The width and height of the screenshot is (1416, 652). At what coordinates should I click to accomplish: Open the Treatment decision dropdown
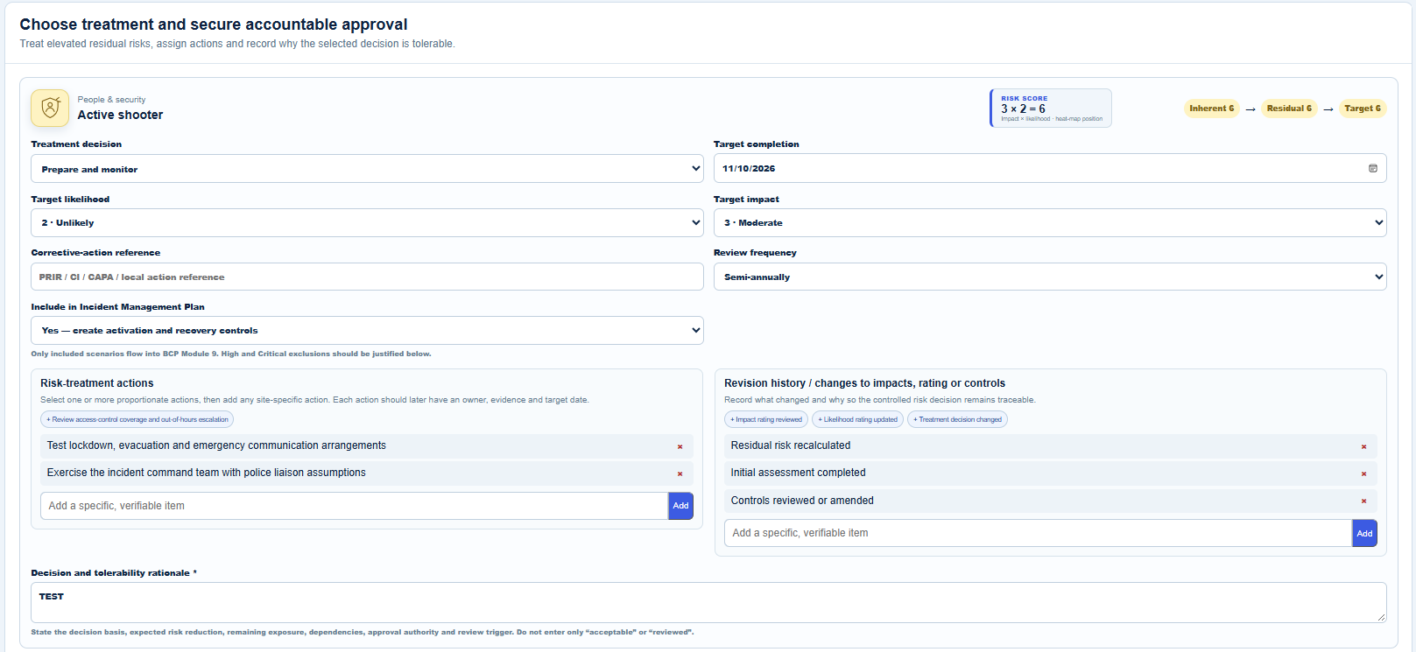[x=367, y=169]
